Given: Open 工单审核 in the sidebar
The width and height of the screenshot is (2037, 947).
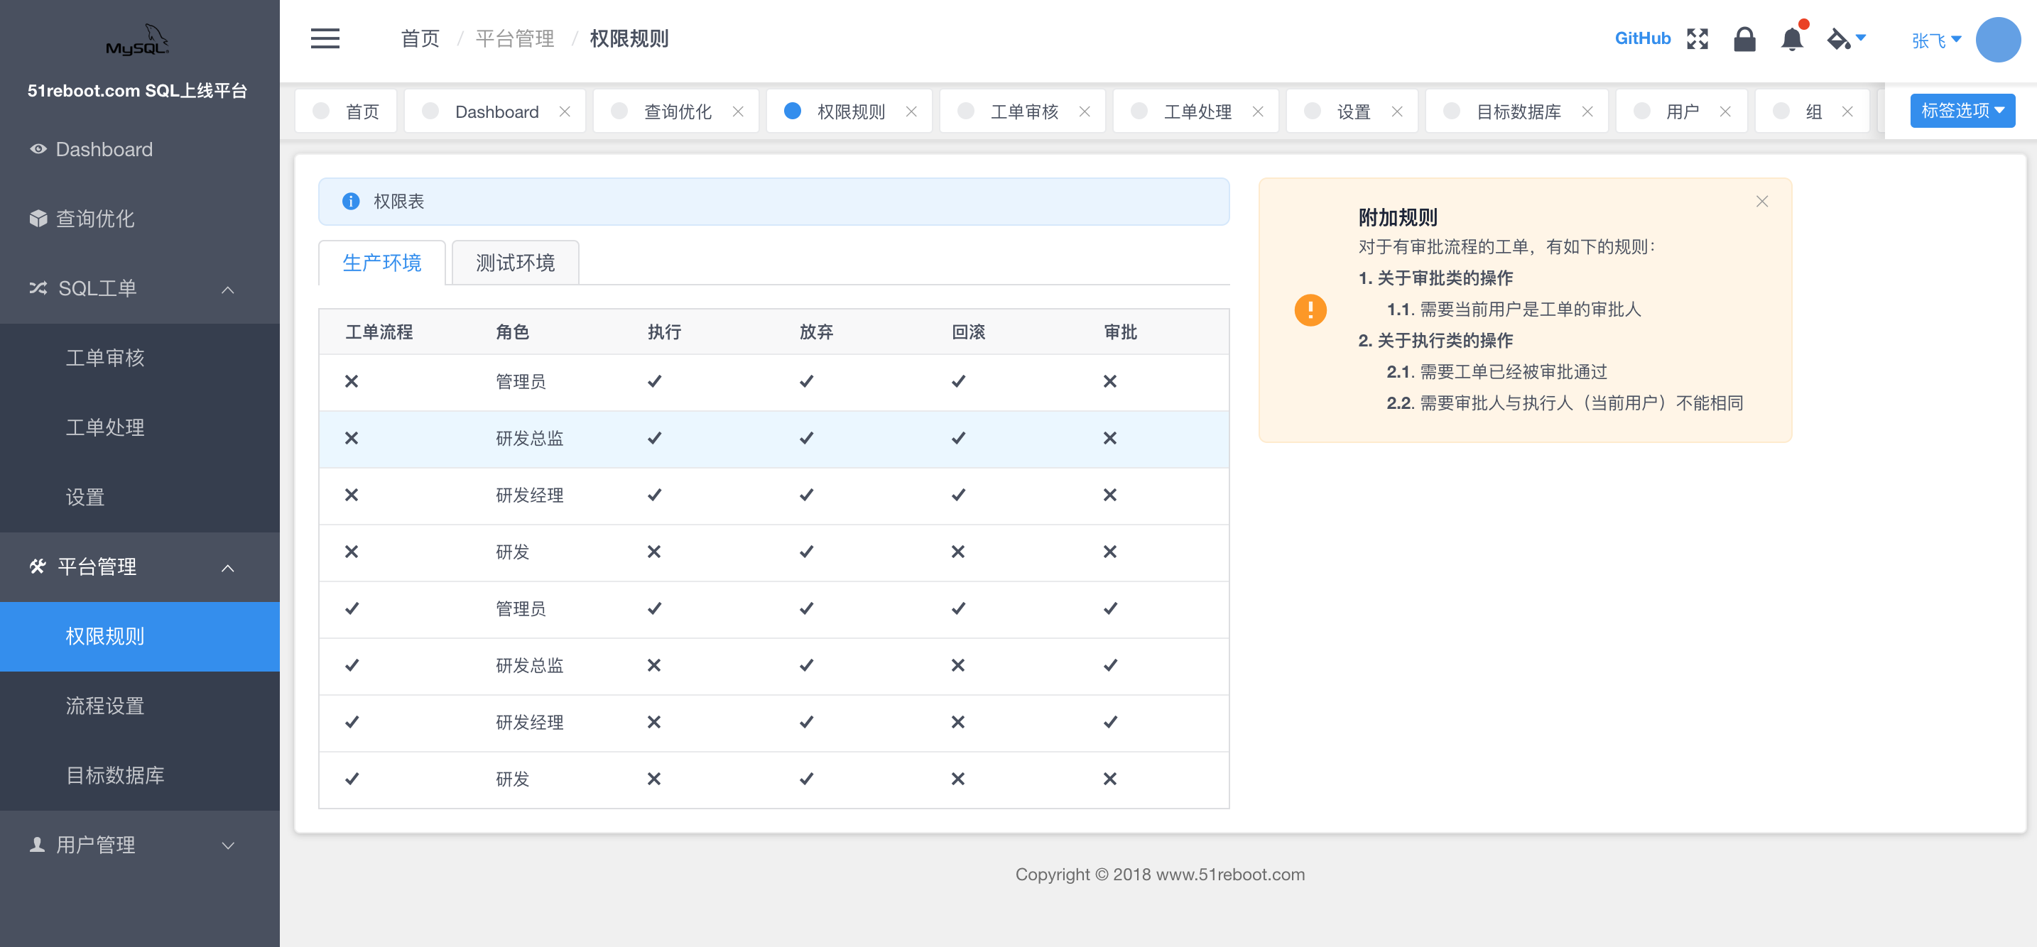Looking at the screenshot, I should coord(140,358).
